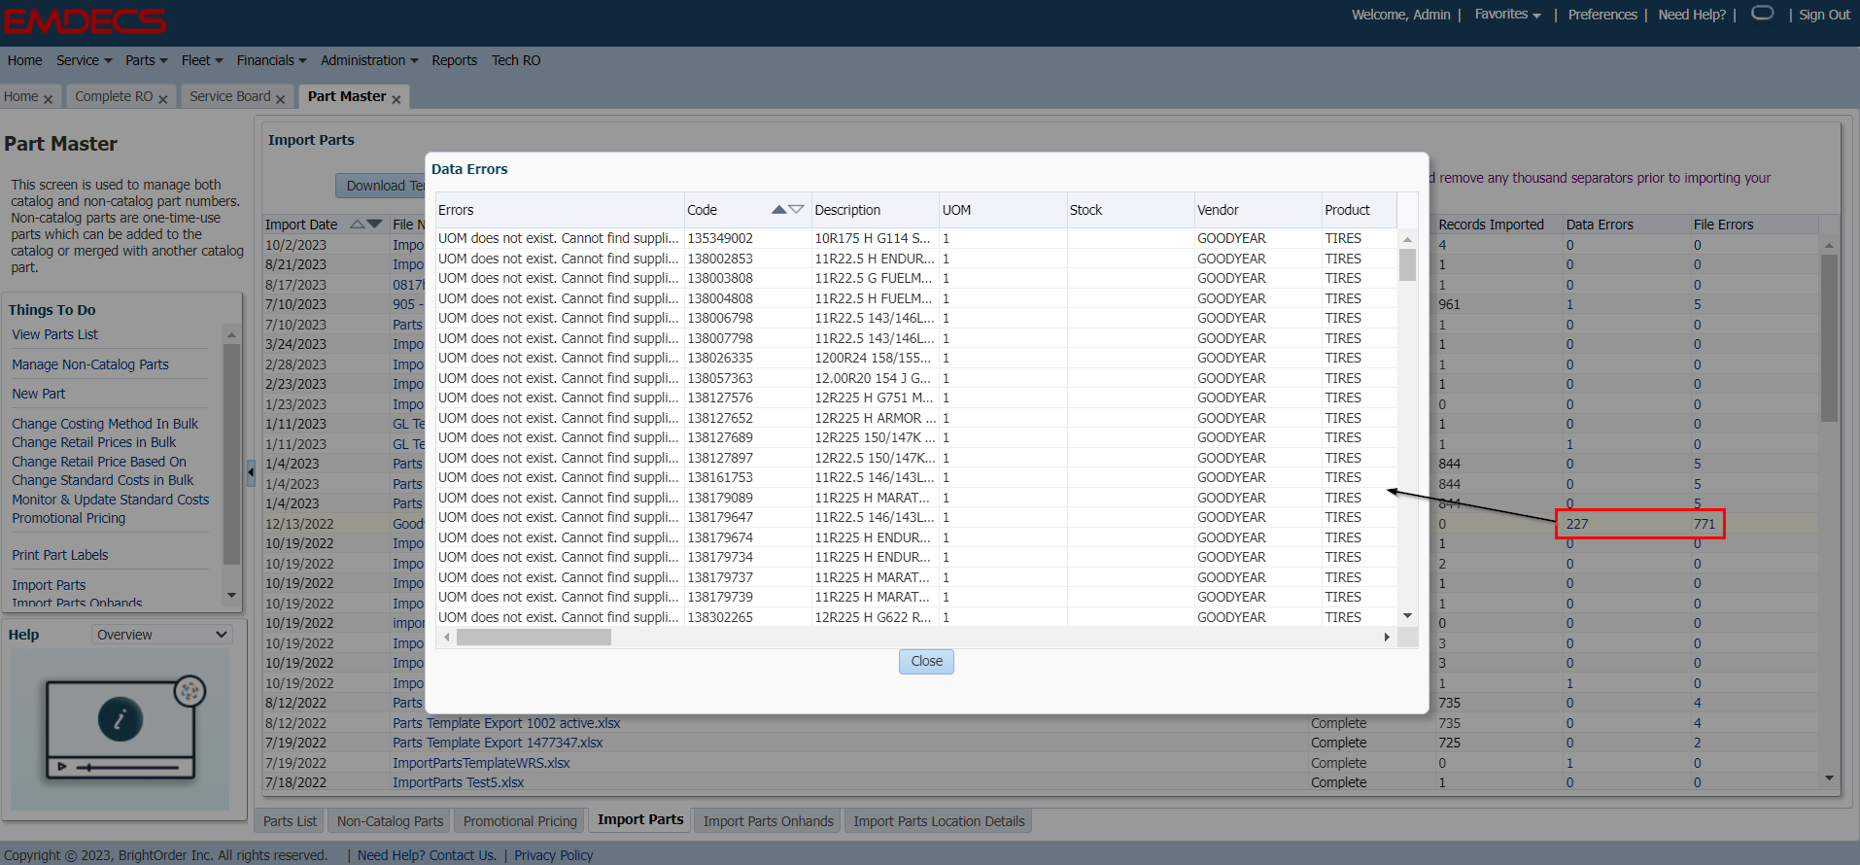Close the Service Board tab x icon
This screenshot has width=1860, height=865.
click(280, 99)
